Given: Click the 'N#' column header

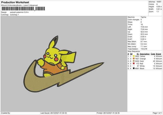Looking at the screenshot, I should pos(131,54).
